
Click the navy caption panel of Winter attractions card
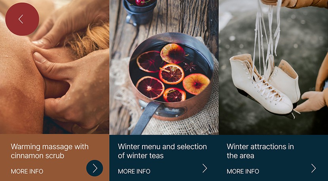pyautogui.click(x=273, y=158)
